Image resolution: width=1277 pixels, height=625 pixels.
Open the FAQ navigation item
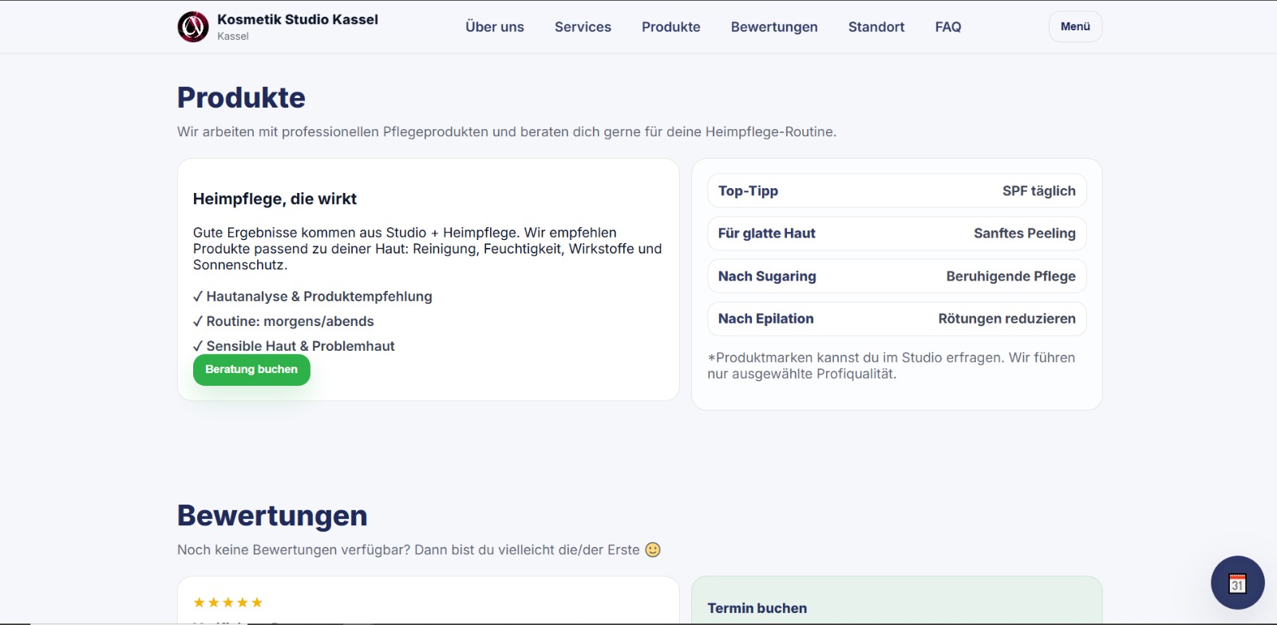point(948,27)
